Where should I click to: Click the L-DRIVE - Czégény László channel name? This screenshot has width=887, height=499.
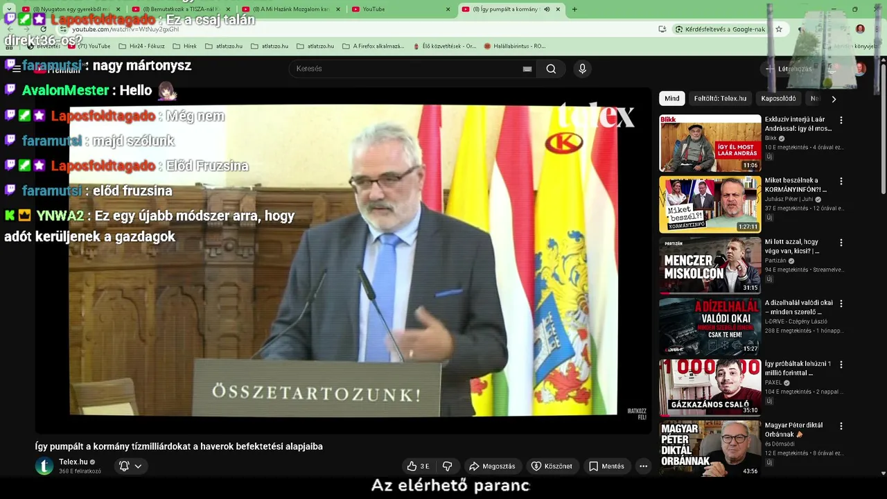pyautogui.click(x=796, y=322)
